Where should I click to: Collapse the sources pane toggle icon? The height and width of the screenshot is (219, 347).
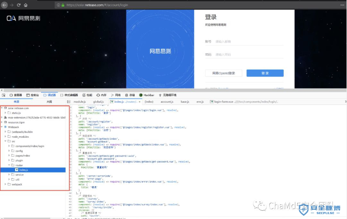pos(69,102)
